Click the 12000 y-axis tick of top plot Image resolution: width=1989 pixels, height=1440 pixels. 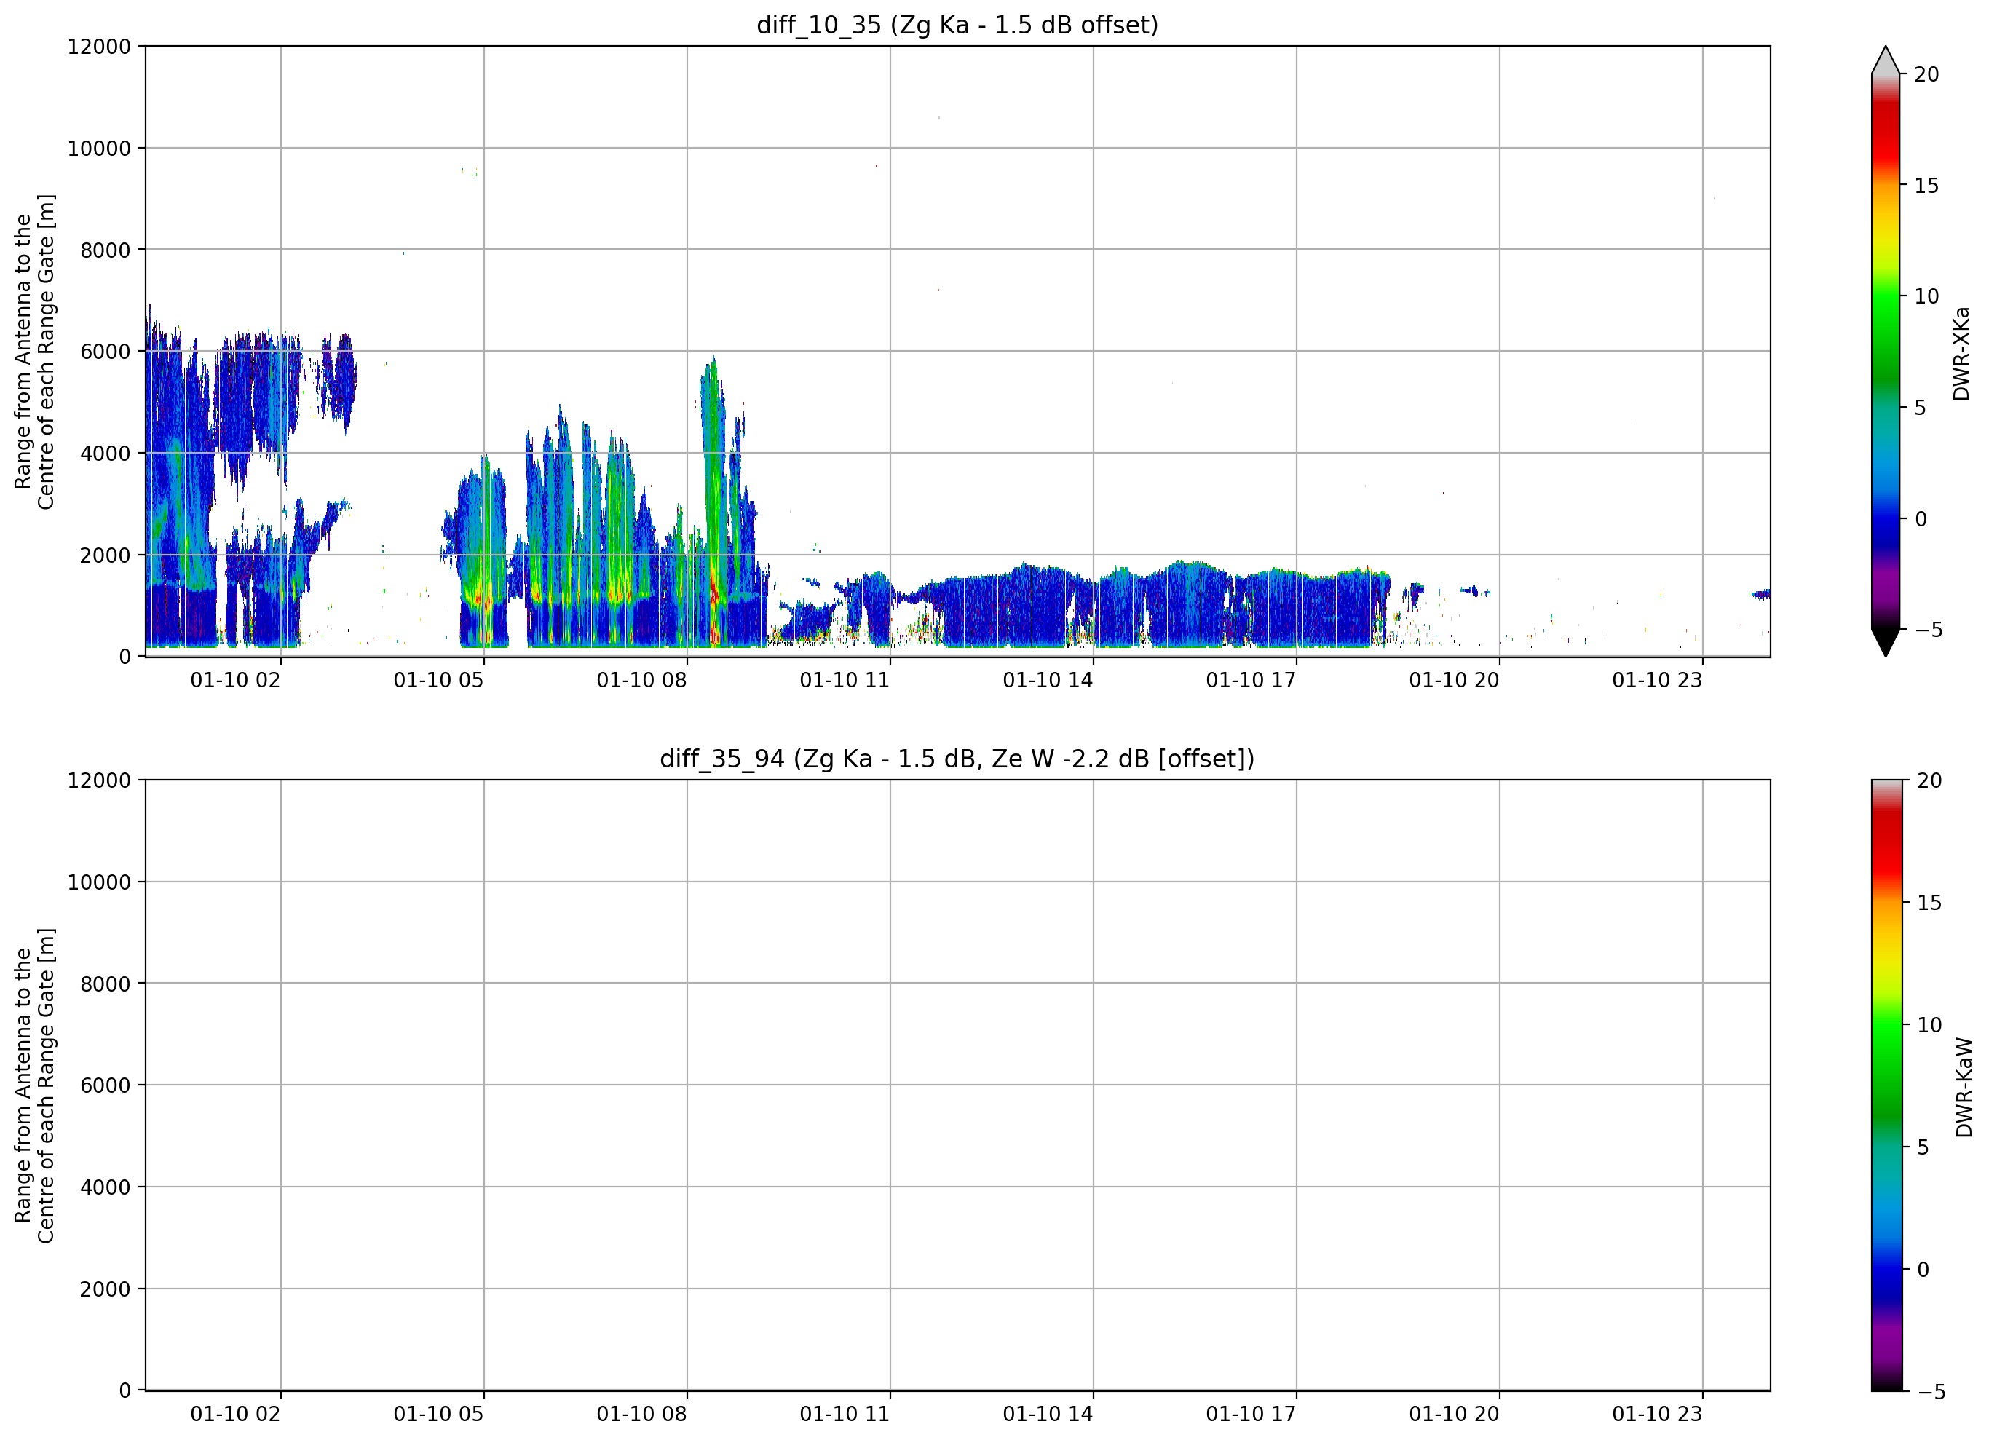click(x=99, y=47)
